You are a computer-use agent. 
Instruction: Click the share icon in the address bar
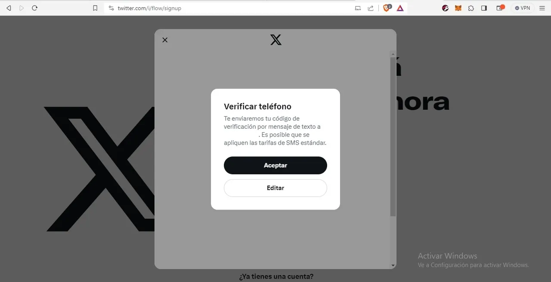371,8
